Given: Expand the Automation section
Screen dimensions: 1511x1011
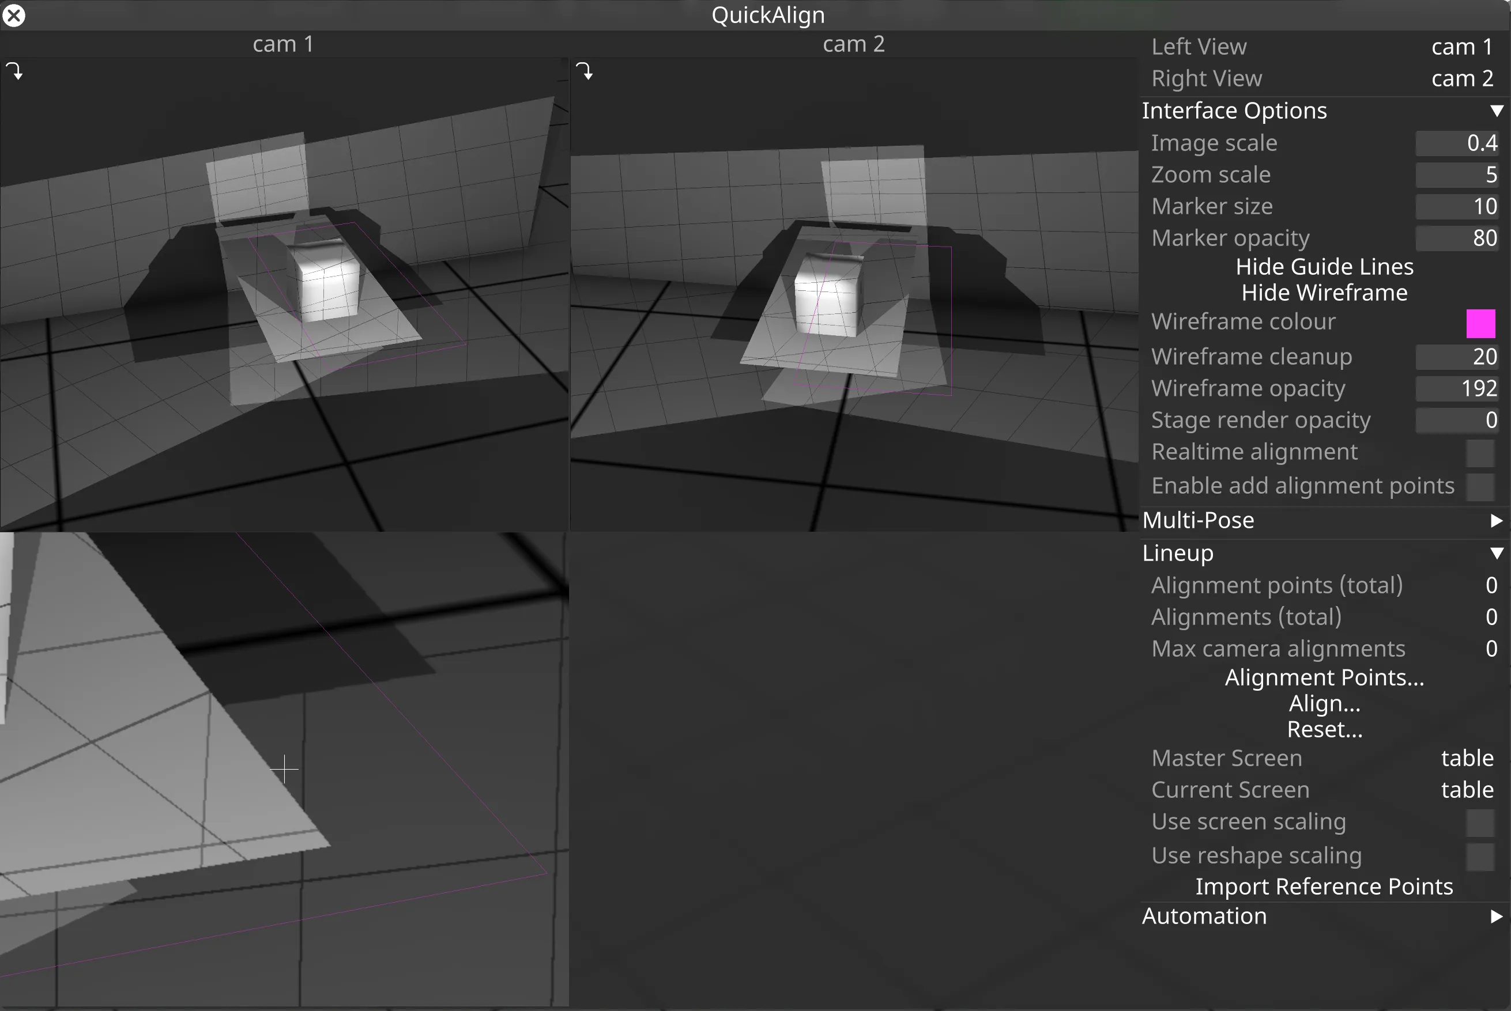Looking at the screenshot, I should pos(1496,916).
